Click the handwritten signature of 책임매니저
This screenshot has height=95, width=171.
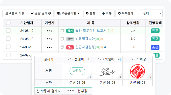tap(107, 72)
